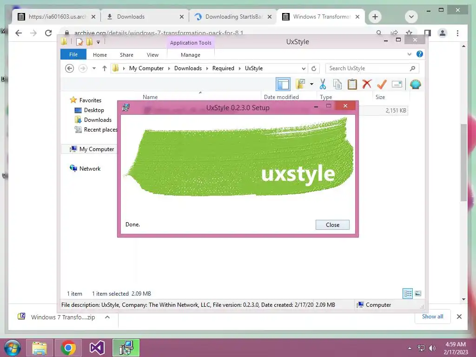The height and width of the screenshot is (357, 476).
Task: Open the Manage ribbon tab
Action: (x=190, y=55)
